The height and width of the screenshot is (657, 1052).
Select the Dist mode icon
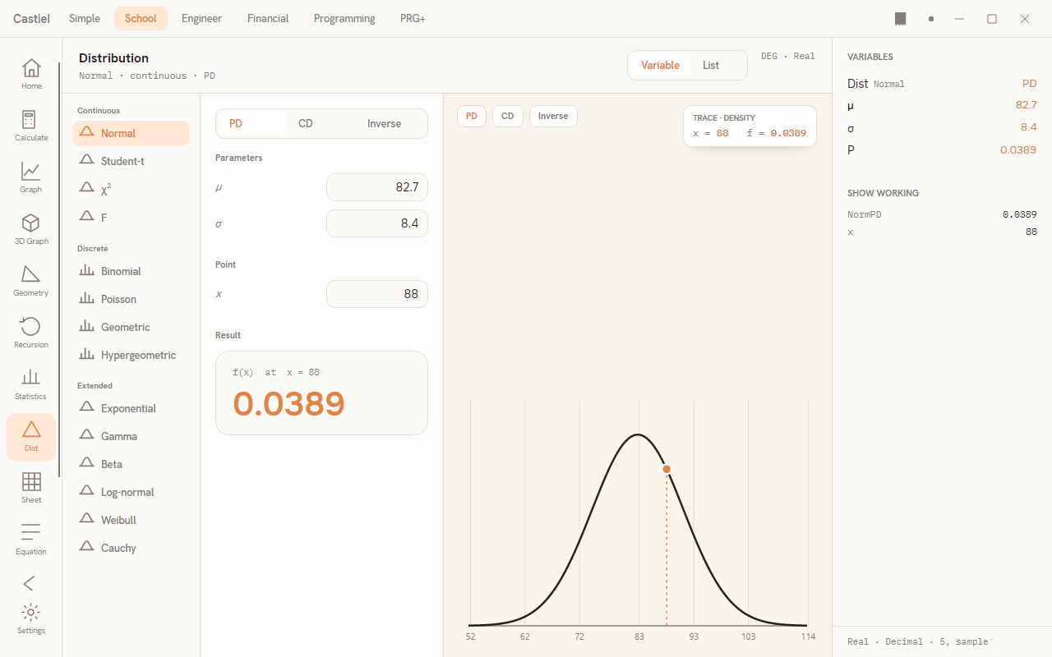pyautogui.click(x=31, y=437)
